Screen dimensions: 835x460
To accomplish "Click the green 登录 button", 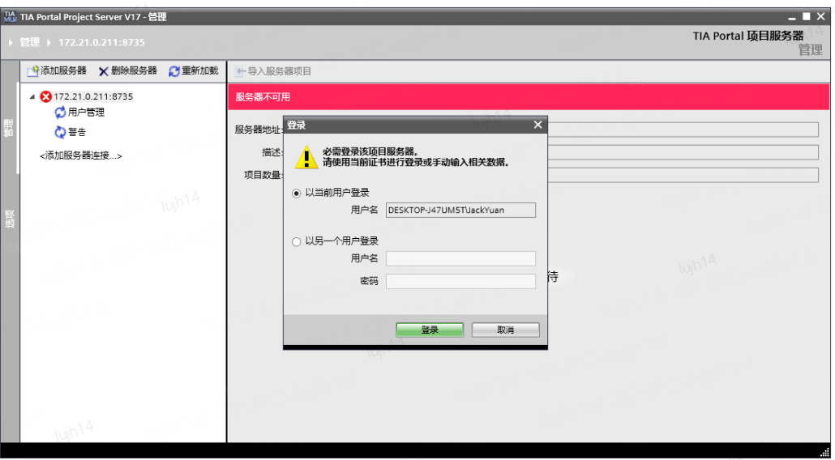I will point(430,330).
